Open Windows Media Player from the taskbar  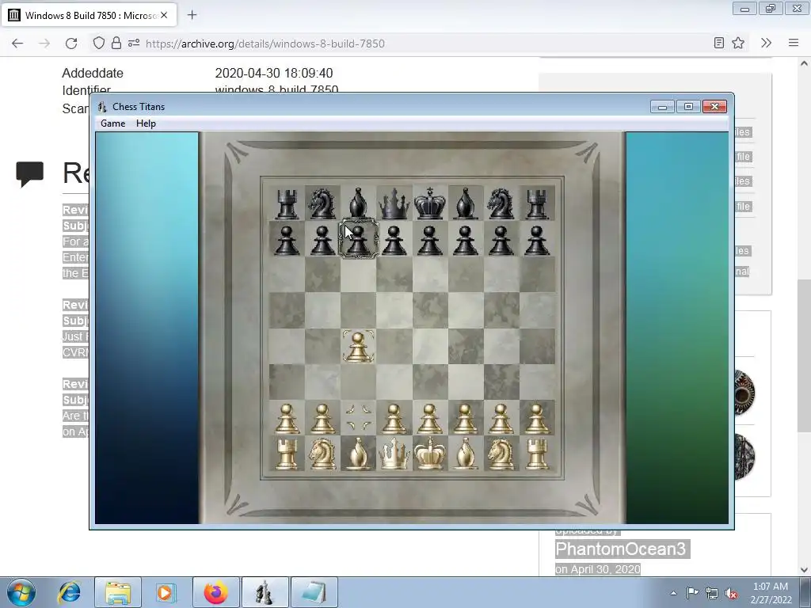pos(166,592)
